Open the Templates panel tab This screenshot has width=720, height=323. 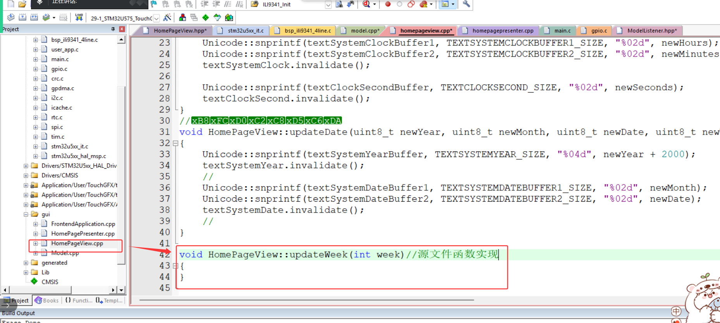click(109, 301)
